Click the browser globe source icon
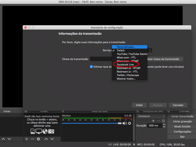 [x=45, y=131]
